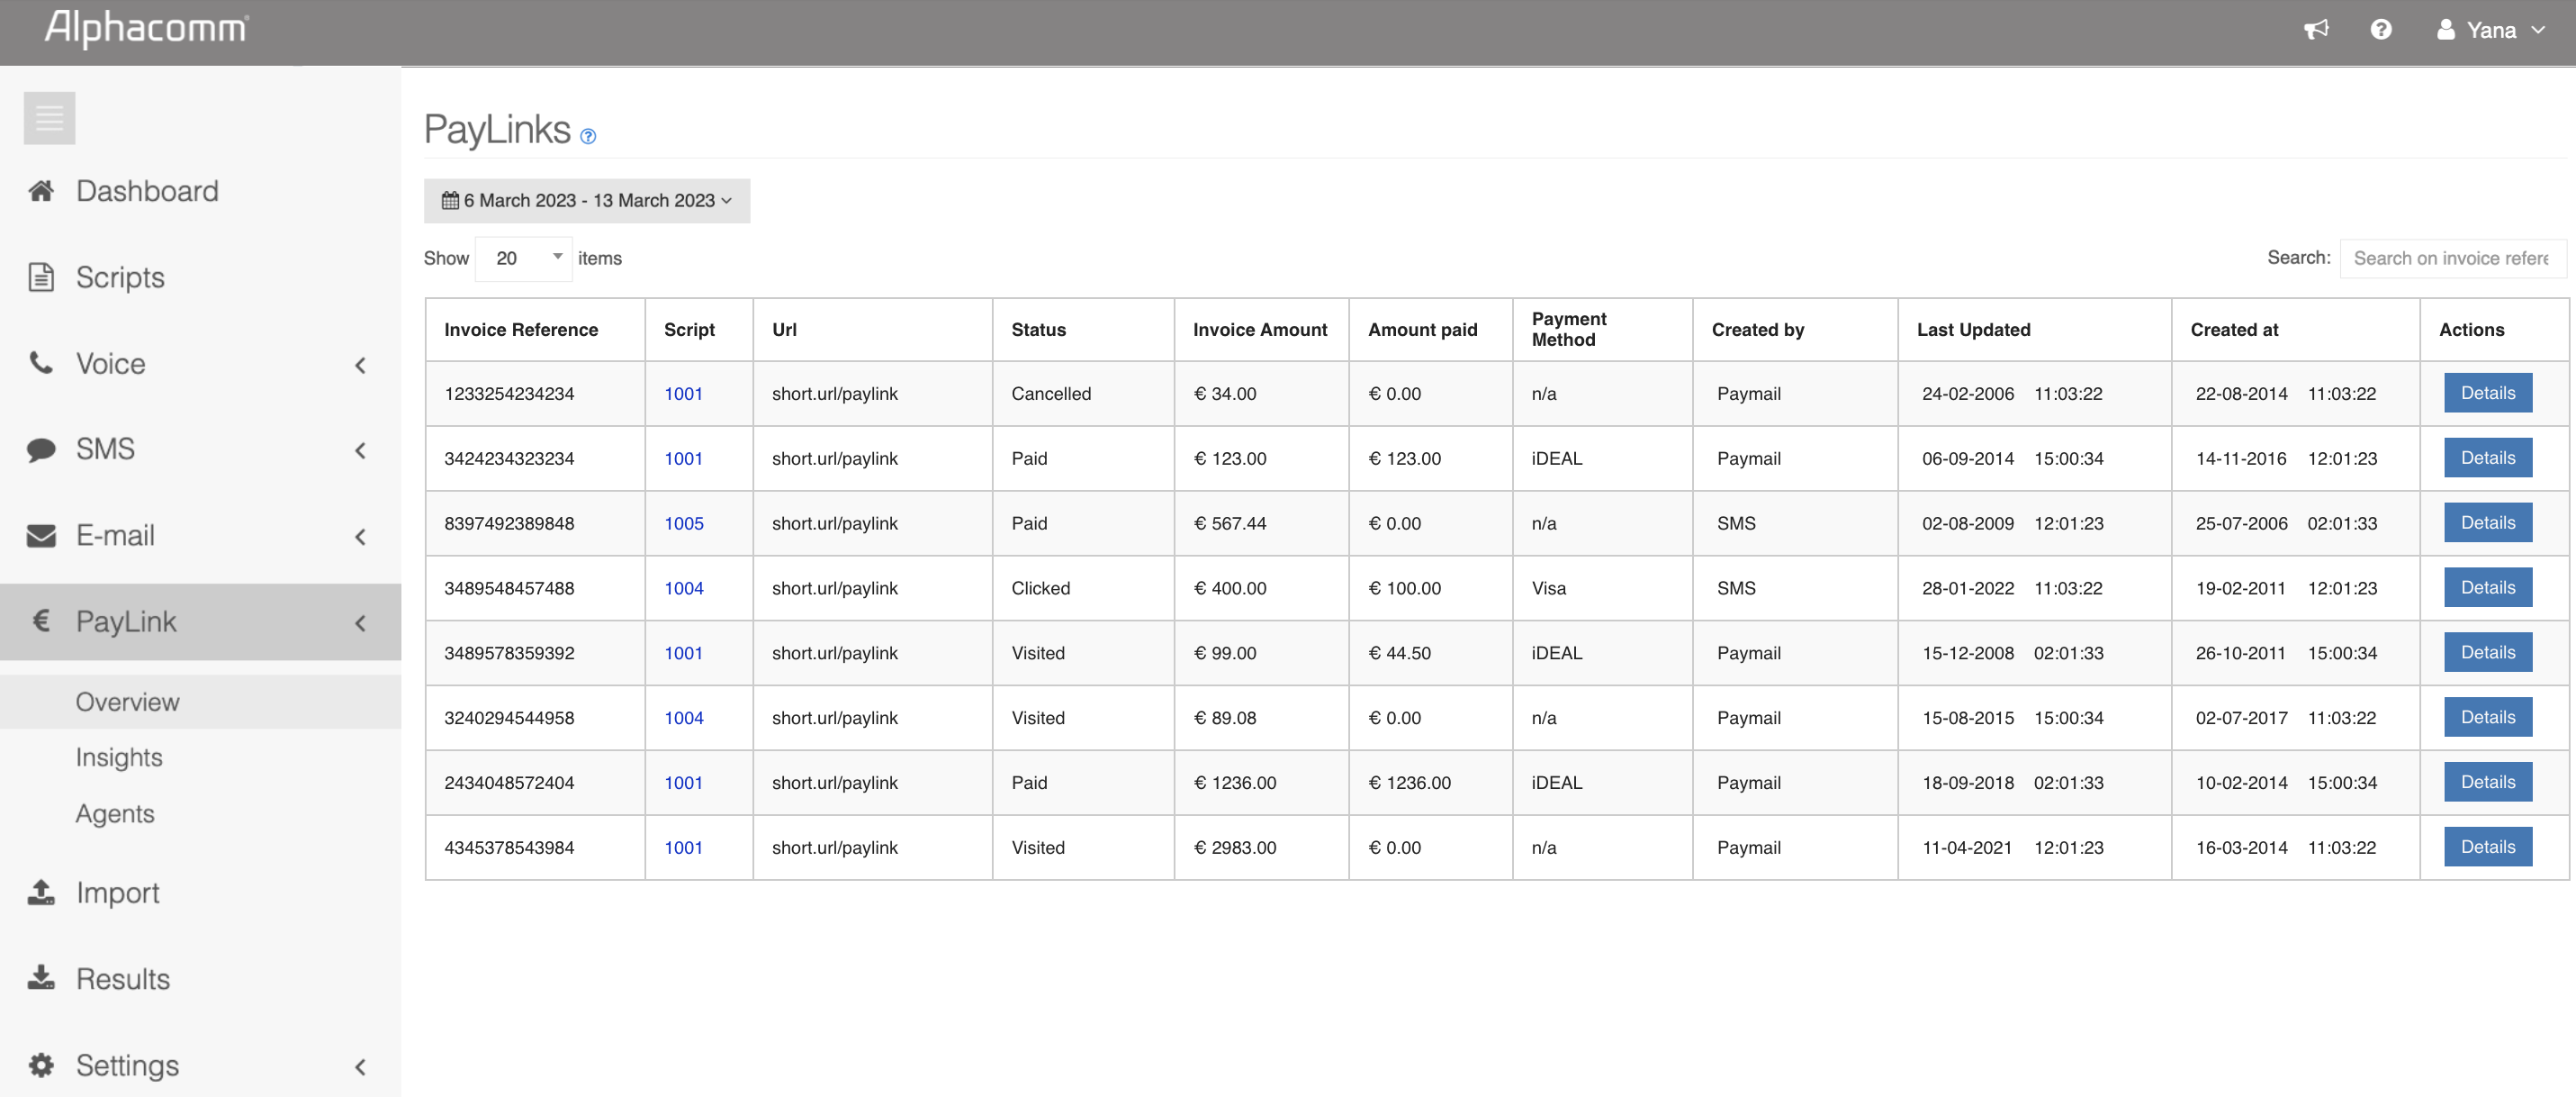Image resolution: width=2576 pixels, height=1097 pixels.
Task: Collapse the Settings submenu chevron
Action: pos(360,1067)
